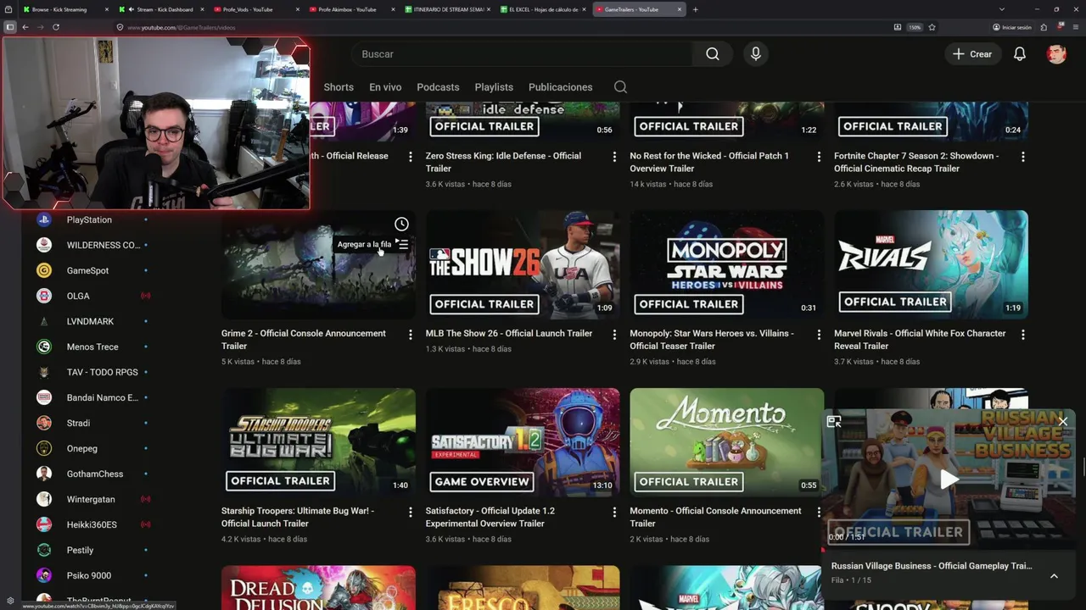1086x610 pixels.
Task: Expand the miniplayer queue panel
Action: 1054,576
